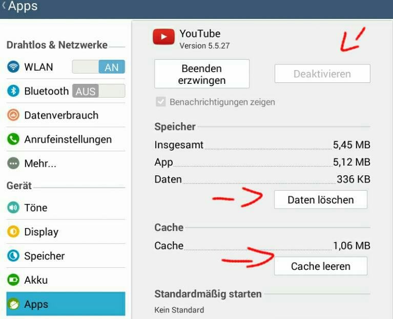This screenshot has height=319, width=393.
Task: Select the highlighted Apps sidebar item
Action: coord(66,304)
